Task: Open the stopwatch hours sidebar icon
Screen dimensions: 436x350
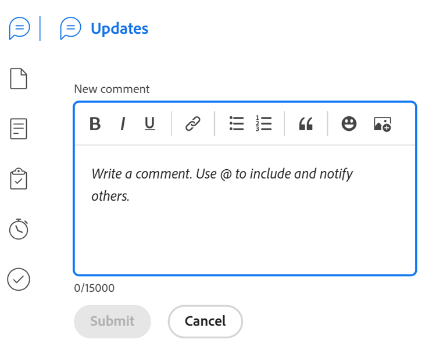Action: click(x=19, y=229)
